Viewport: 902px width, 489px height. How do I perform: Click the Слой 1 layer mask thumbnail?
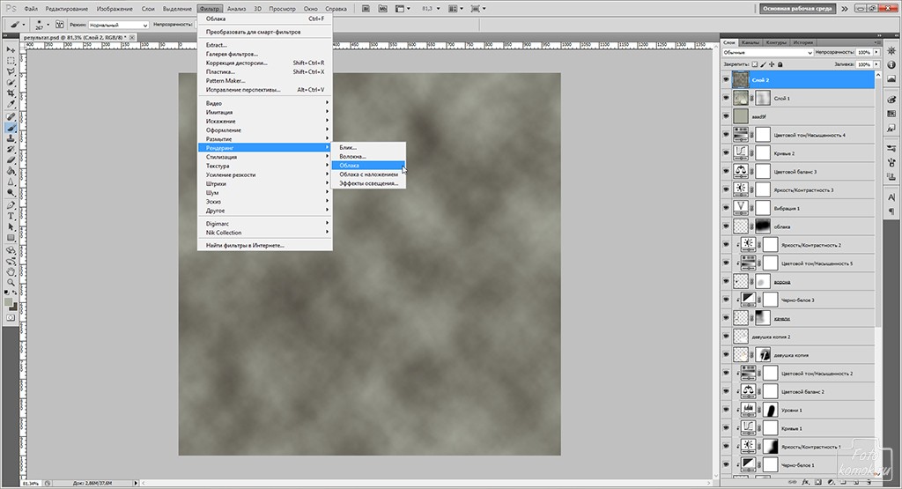pos(763,99)
